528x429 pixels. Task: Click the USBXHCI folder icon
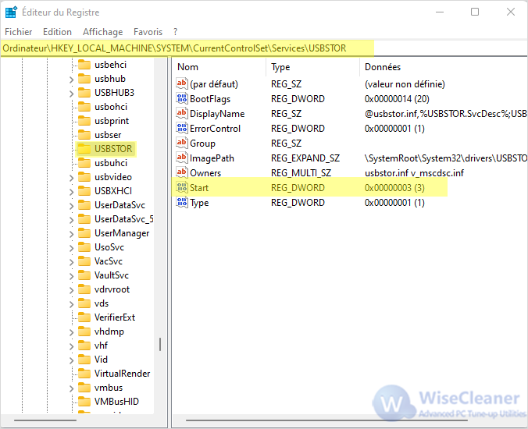point(84,191)
